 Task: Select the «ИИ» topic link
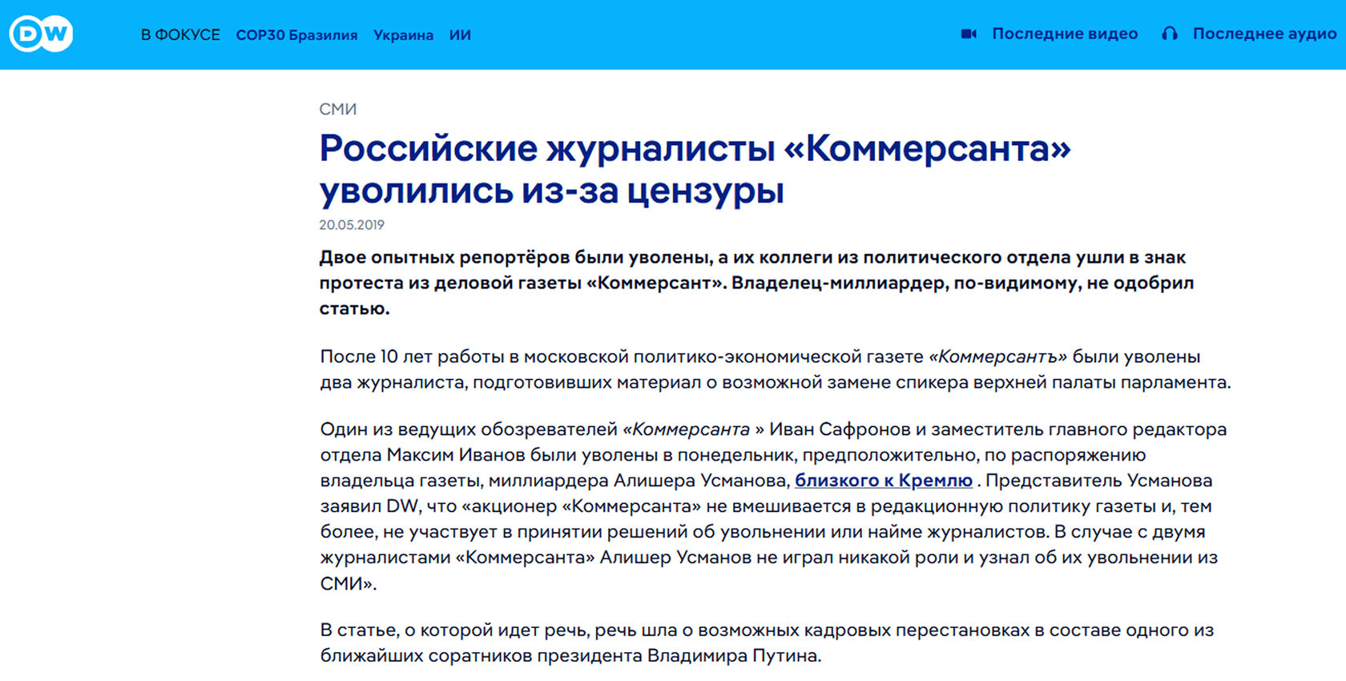click(x=460, y=35)
